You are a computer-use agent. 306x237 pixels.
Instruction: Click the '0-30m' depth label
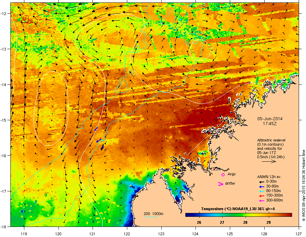point(271,182)
